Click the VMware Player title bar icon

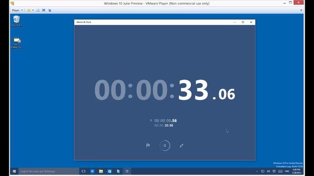pos(12,3)
